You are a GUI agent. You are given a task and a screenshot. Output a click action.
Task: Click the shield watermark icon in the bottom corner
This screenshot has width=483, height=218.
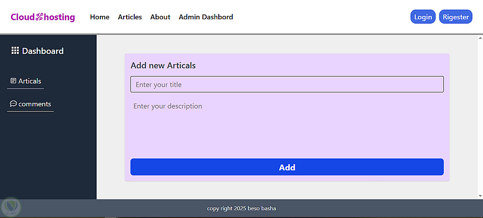point(11,207)
